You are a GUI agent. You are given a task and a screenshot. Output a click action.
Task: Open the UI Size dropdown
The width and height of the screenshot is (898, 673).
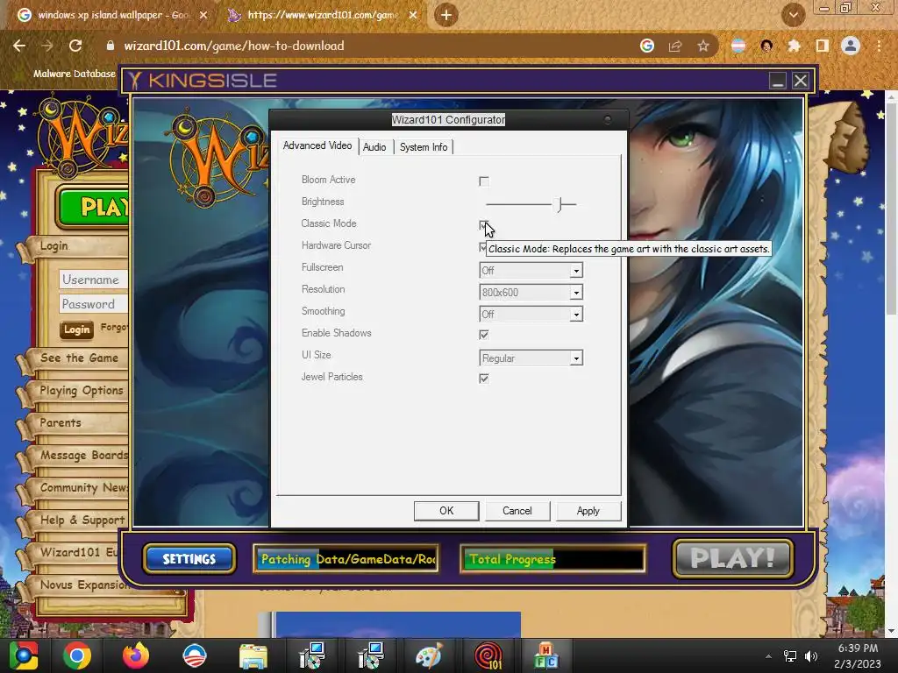tap(576, 358)
